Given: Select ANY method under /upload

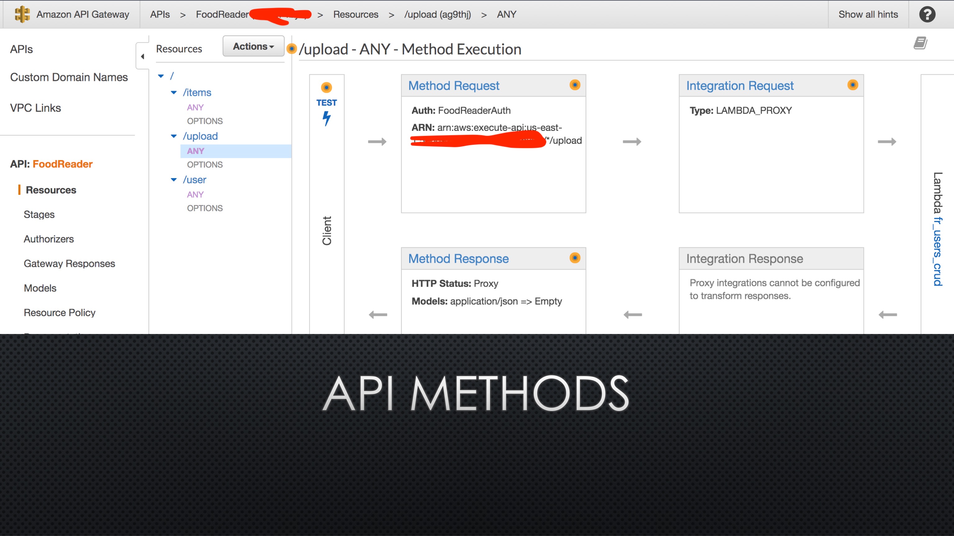Looking at the screenshot, I should tap(236, 151).
